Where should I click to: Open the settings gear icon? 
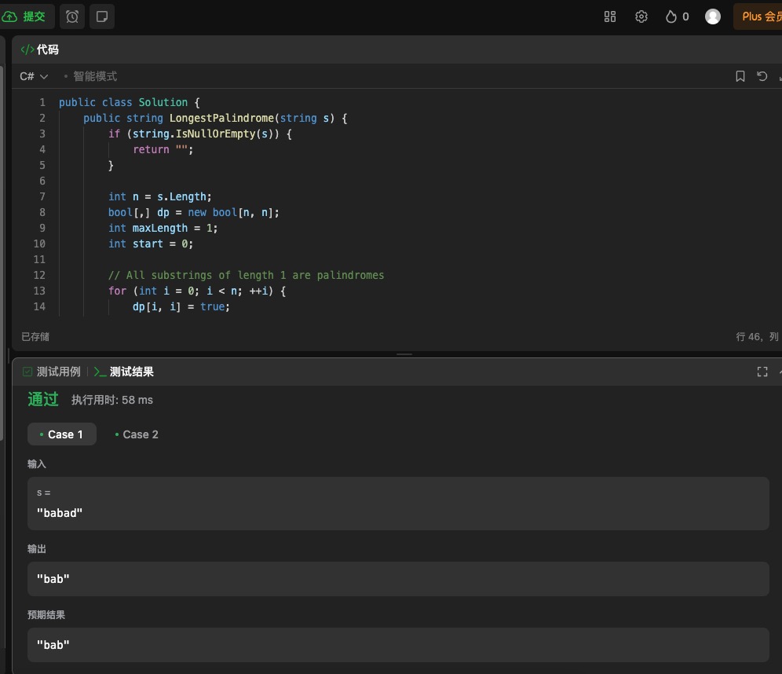point(641,16)
